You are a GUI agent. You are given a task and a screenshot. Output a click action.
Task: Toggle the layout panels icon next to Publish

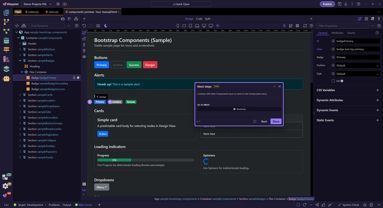coord(340,4)
